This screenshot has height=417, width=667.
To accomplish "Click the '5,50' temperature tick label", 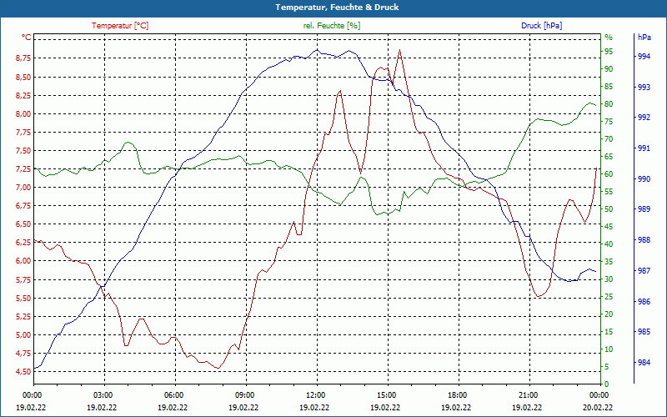I will tap(23, 299).
